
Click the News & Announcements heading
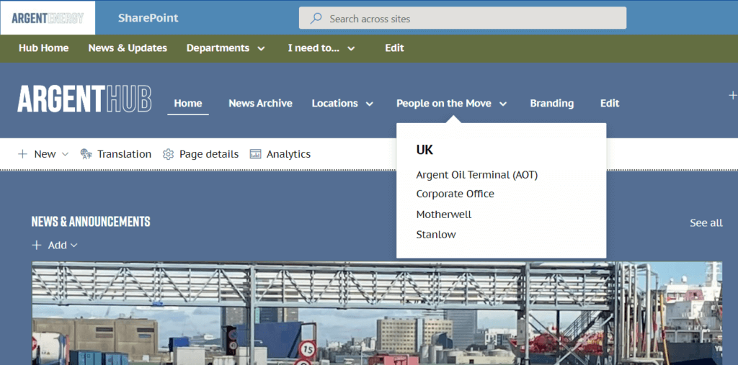pos(91,222)
